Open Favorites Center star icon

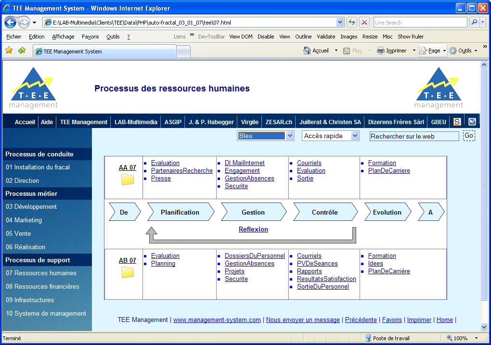9,50
